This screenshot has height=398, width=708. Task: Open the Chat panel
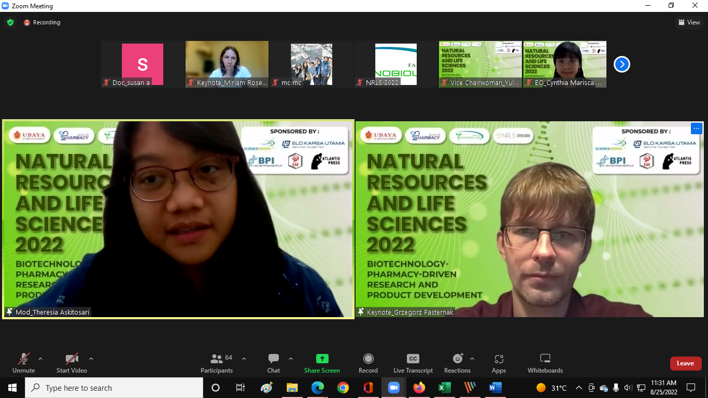pyautogui.click(x=273, y=363)
